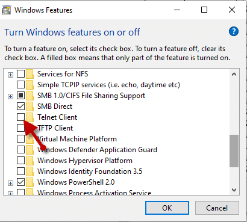Tick the Windows Defender Application Guard checkbox
Image resolution: width=247 pixels, height=222 pixels.
click(20, 150)
